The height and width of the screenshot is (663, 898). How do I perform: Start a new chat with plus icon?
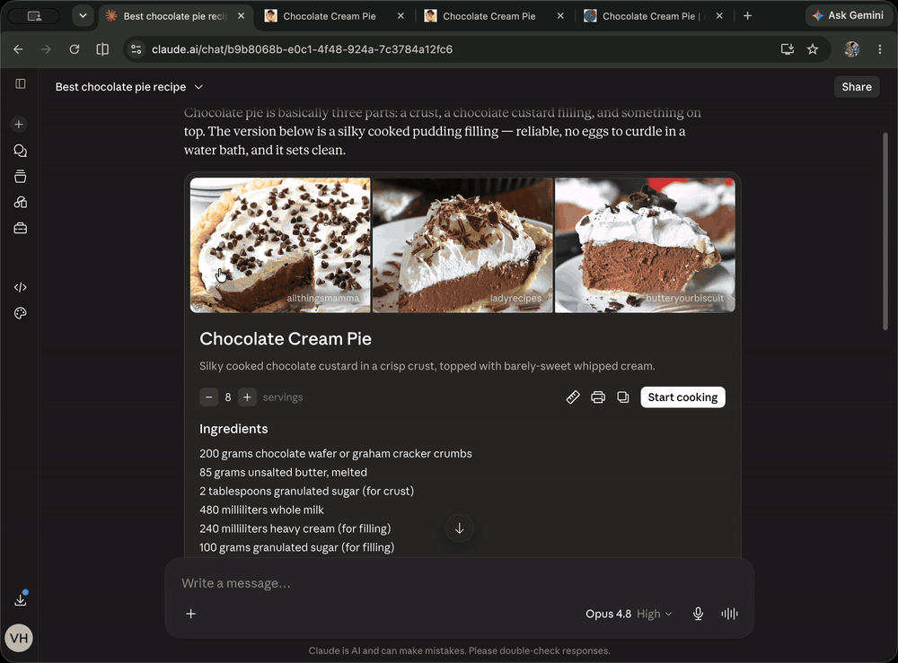(x=19, y=124)
